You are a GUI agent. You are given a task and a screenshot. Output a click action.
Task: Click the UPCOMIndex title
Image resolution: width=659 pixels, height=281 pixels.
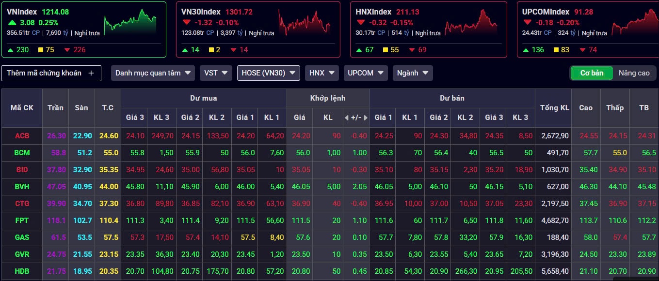546,12
